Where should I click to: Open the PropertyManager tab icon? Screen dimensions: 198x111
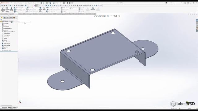tap(5, 18)
